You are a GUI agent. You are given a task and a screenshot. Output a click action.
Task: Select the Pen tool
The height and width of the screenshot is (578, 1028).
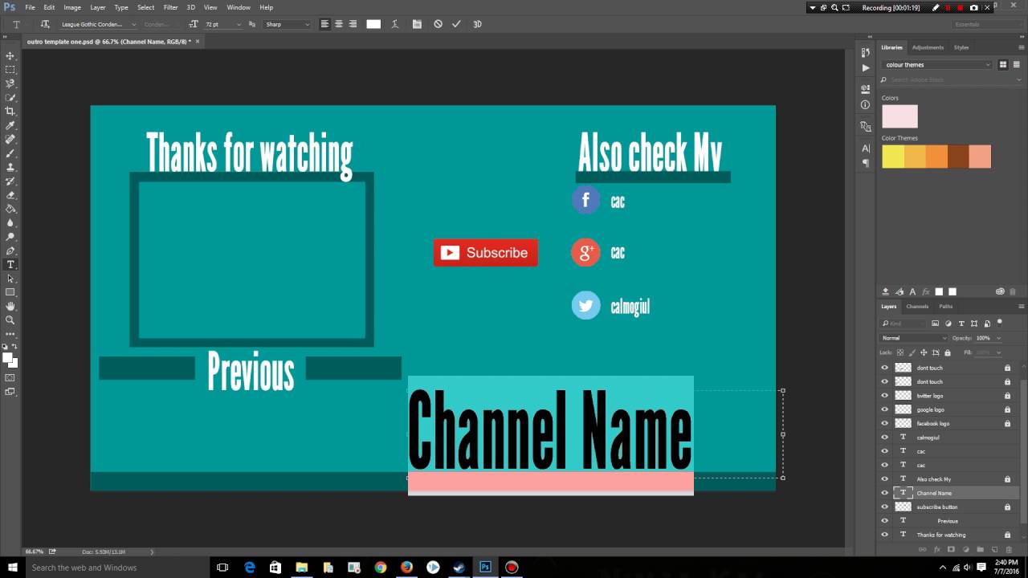[x=10, y=250]
